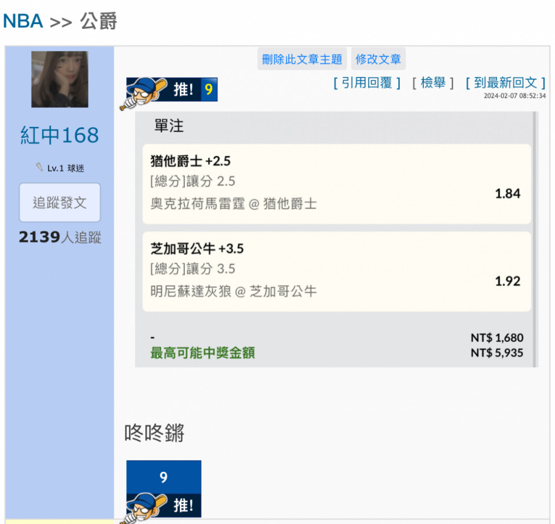Image resolution: width=555 pixels, height=524 pixels.
Task: Click the post timestamp 2024-02-07 08:52:34
Action: pyautogui.click(x=515, y=96)
